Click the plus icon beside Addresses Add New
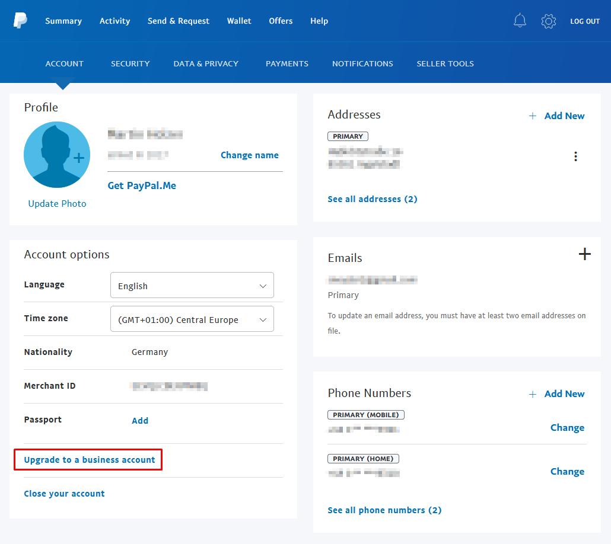This screenshot has width=611, height=544. coord(532,116)
